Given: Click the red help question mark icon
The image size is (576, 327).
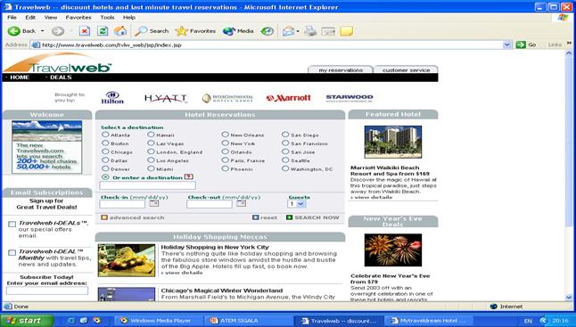Looking at the screenshot, I should click(189, 177).
